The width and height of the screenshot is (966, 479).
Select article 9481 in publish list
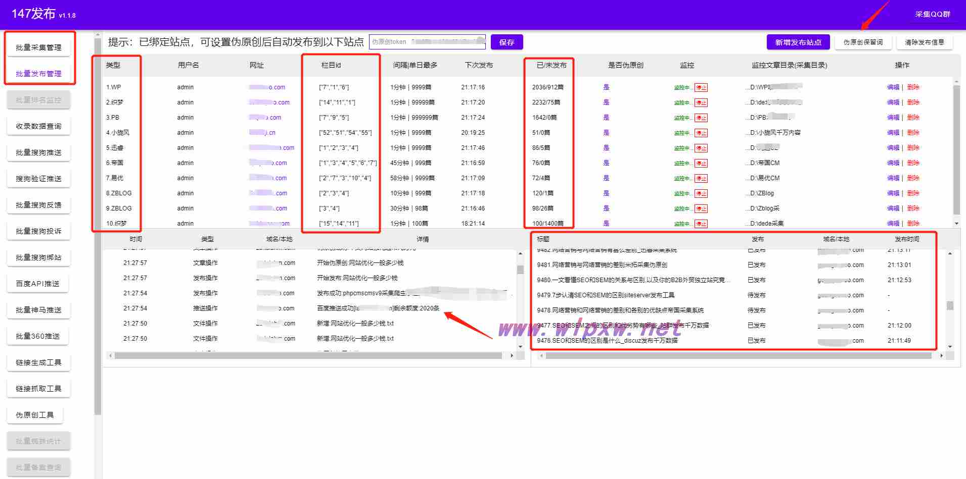[x=602, y=265]
